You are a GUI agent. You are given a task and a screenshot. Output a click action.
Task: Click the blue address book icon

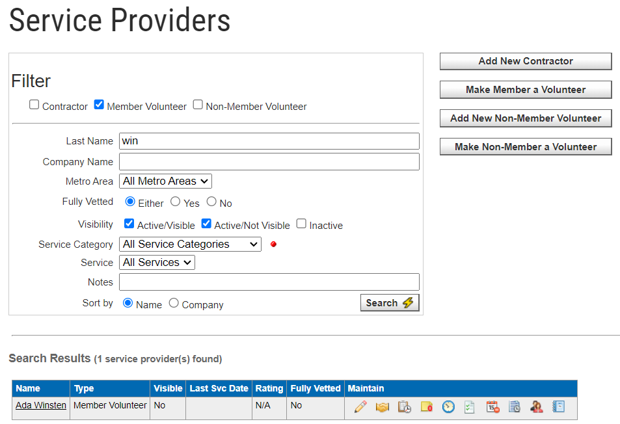[x=558, y=406]
